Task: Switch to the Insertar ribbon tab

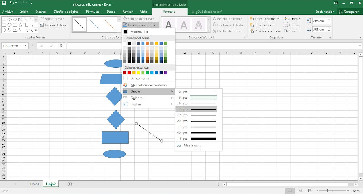Action: point(41,12)
